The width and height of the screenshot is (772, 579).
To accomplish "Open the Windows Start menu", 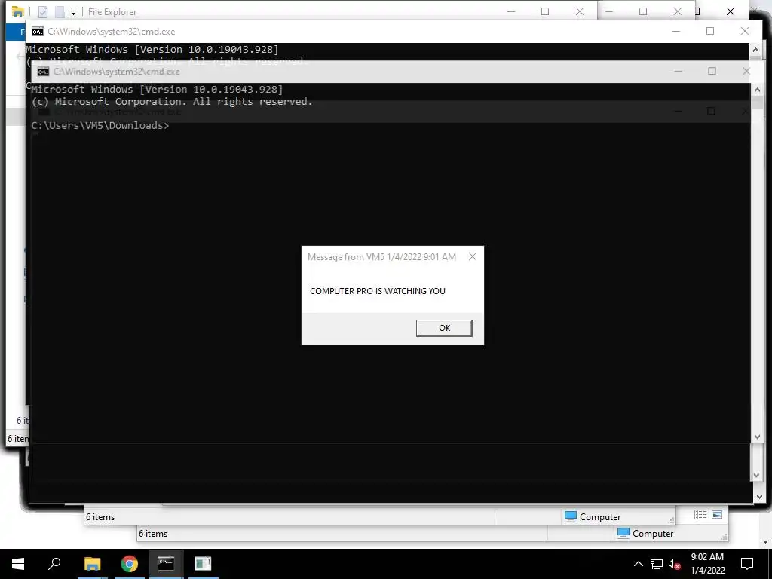I will [18, 564].
